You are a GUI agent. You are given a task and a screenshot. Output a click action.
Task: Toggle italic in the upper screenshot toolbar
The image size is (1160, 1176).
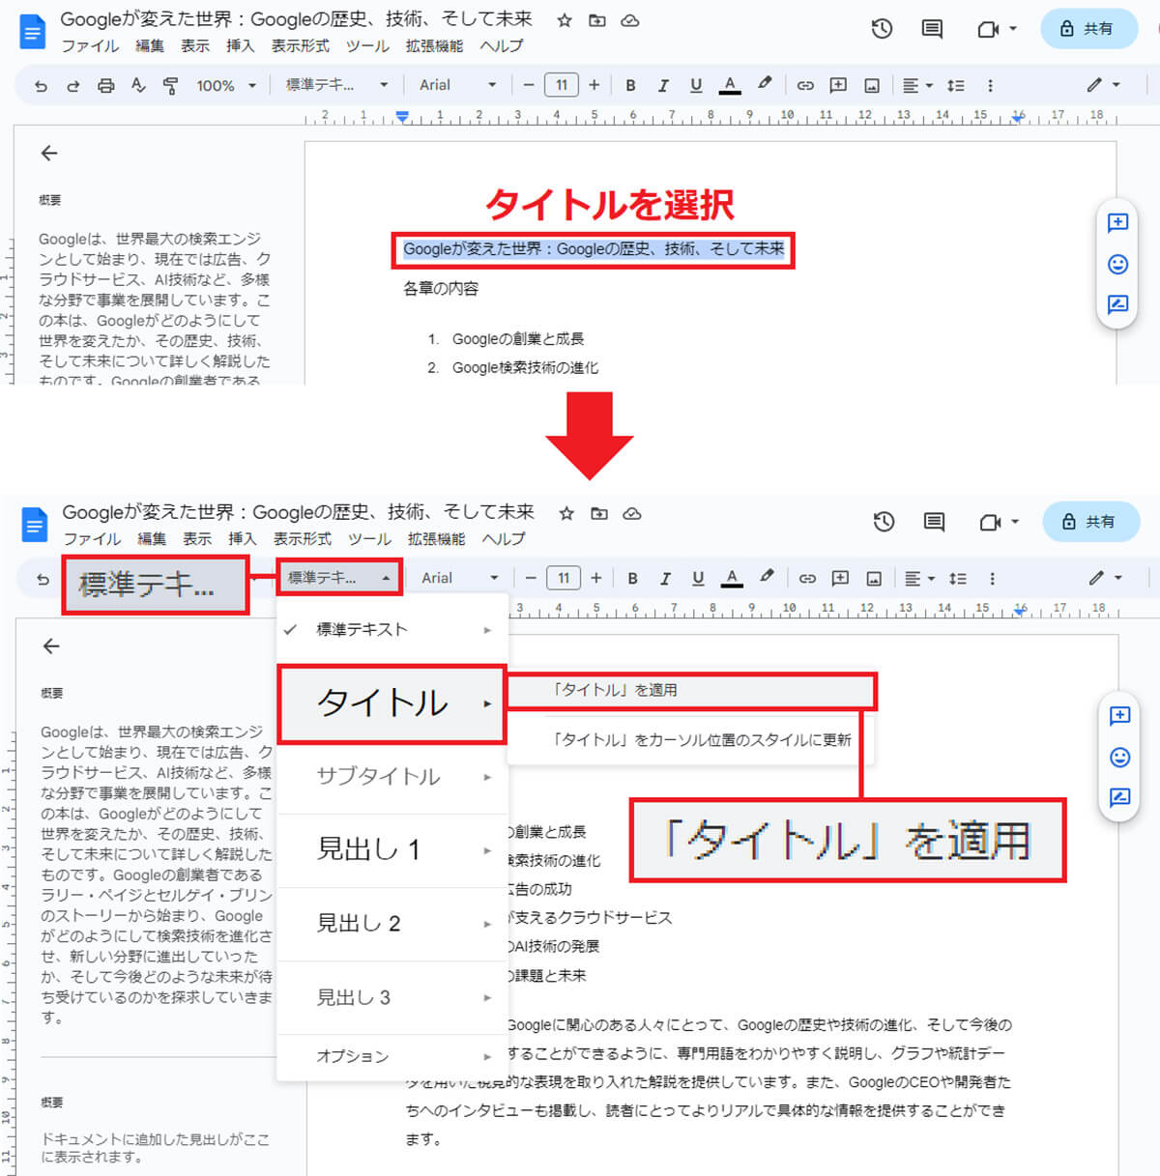pyautogui.click(x=663, y=85)
